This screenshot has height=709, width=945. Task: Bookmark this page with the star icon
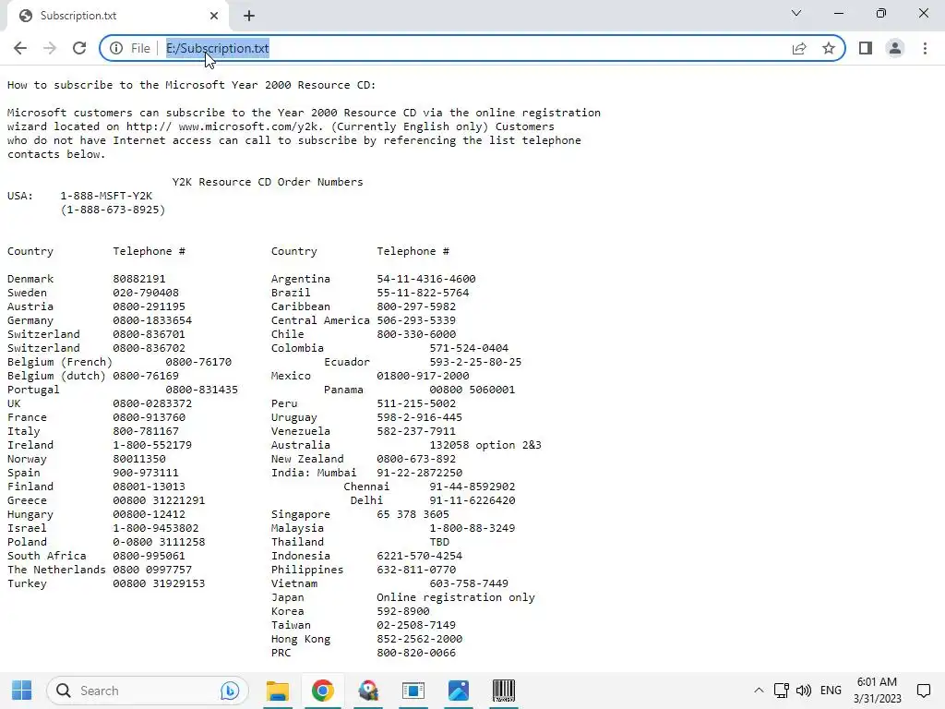(829, 48)
